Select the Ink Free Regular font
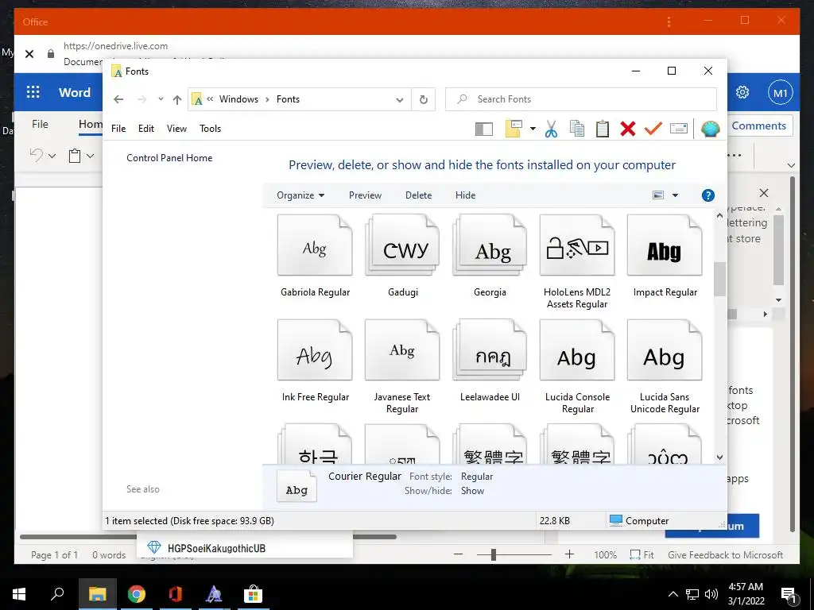Viewport: 814px width, 610px height. (315, 361)
